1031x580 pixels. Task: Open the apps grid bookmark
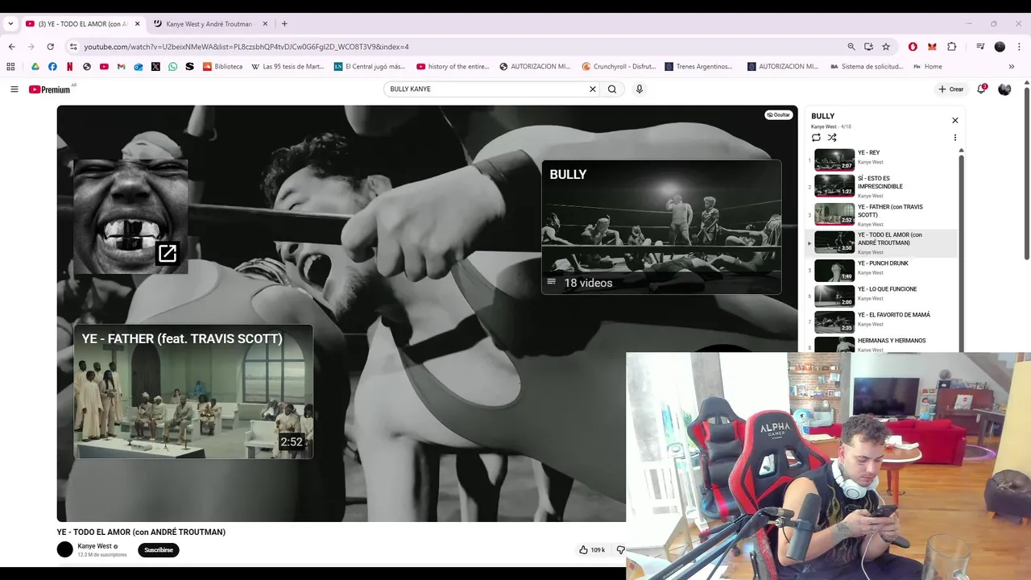10,67
